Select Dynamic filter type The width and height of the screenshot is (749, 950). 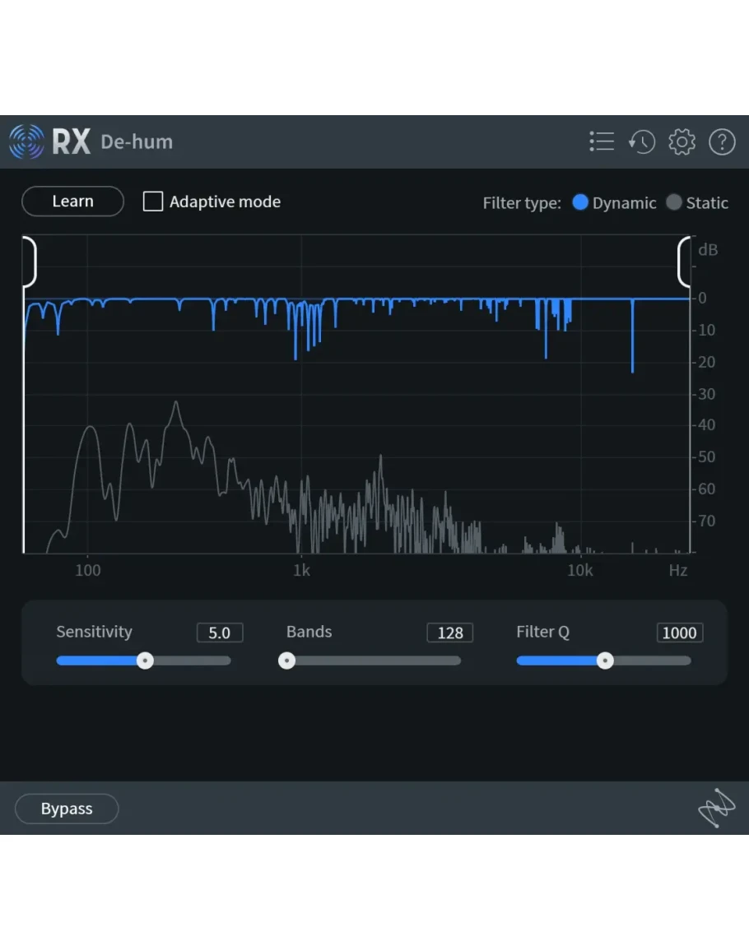[x=580, y=202]
